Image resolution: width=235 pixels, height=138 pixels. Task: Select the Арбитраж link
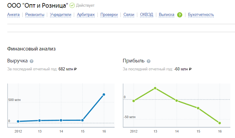click(86, 15)
